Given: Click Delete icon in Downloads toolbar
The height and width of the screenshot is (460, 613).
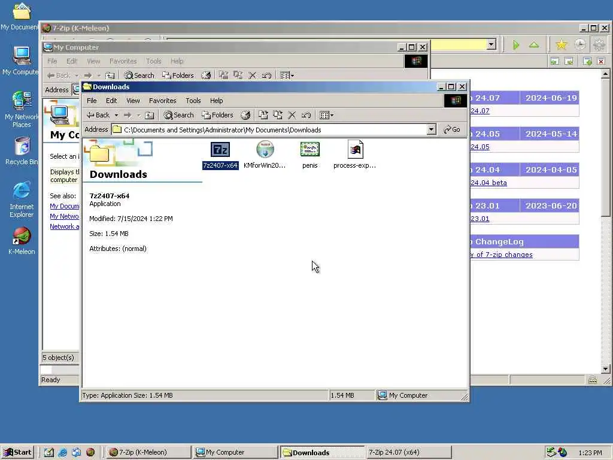Looking at the screenshot, I should [x=292, y=115].
